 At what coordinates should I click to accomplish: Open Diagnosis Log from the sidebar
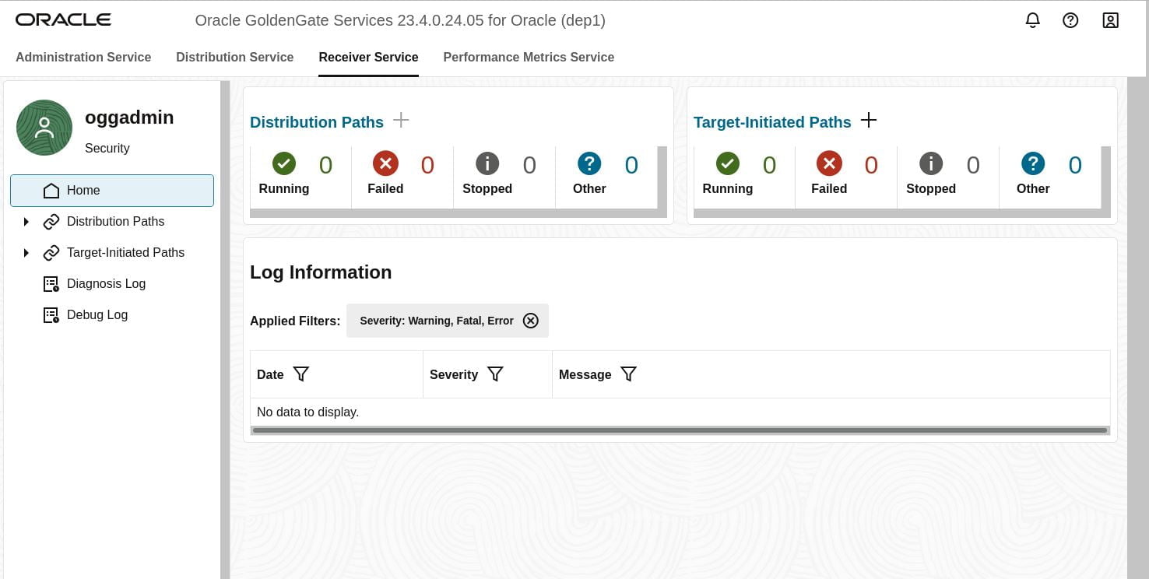(106, 284)
